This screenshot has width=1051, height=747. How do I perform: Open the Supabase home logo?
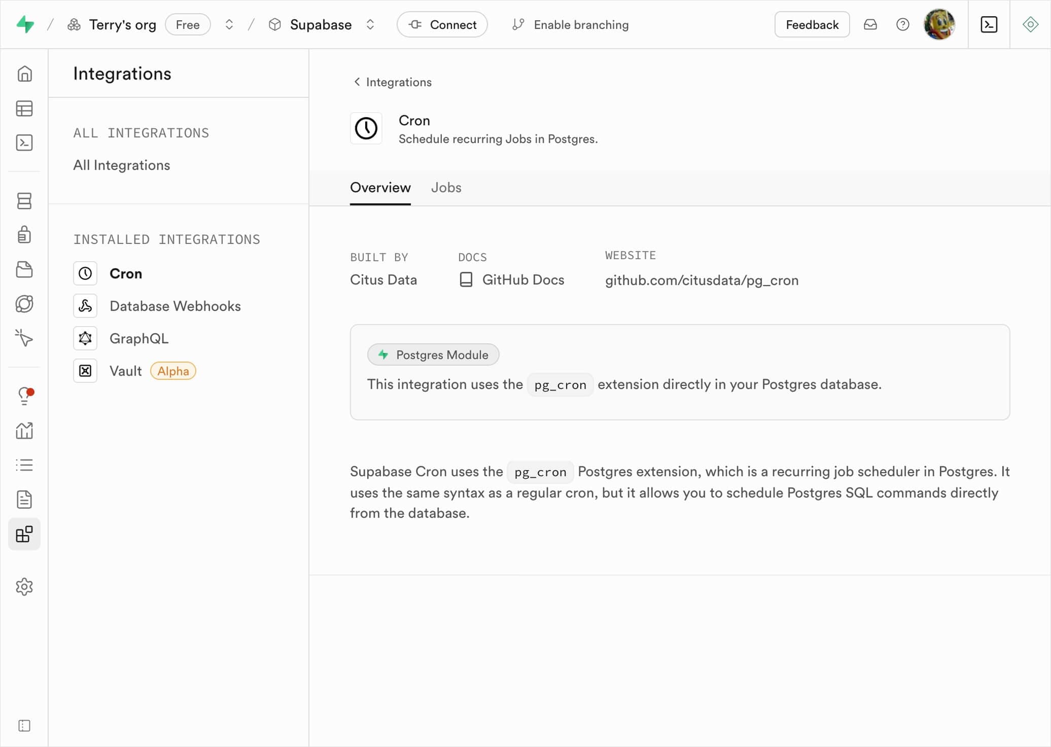pos(25,24)
